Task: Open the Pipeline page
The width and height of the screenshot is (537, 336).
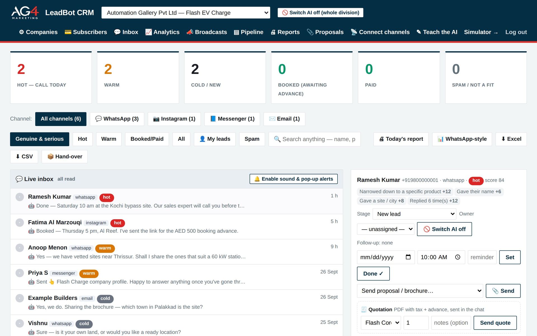Action: click(x=249, y=32)
